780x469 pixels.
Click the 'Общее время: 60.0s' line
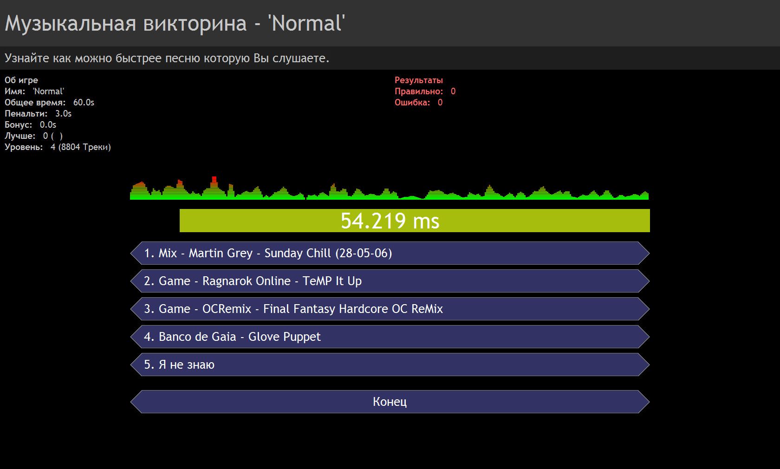pyautogui.click(x=49, y=103)
